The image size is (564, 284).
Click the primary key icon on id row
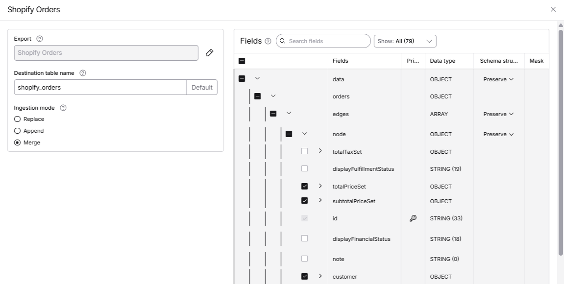[413, 218]
